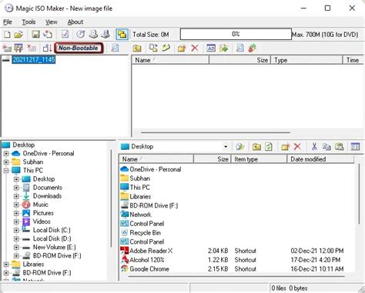Click the sort icon with red arrow
The height and width of the screenshot is (293, 365).
[48, 48]
